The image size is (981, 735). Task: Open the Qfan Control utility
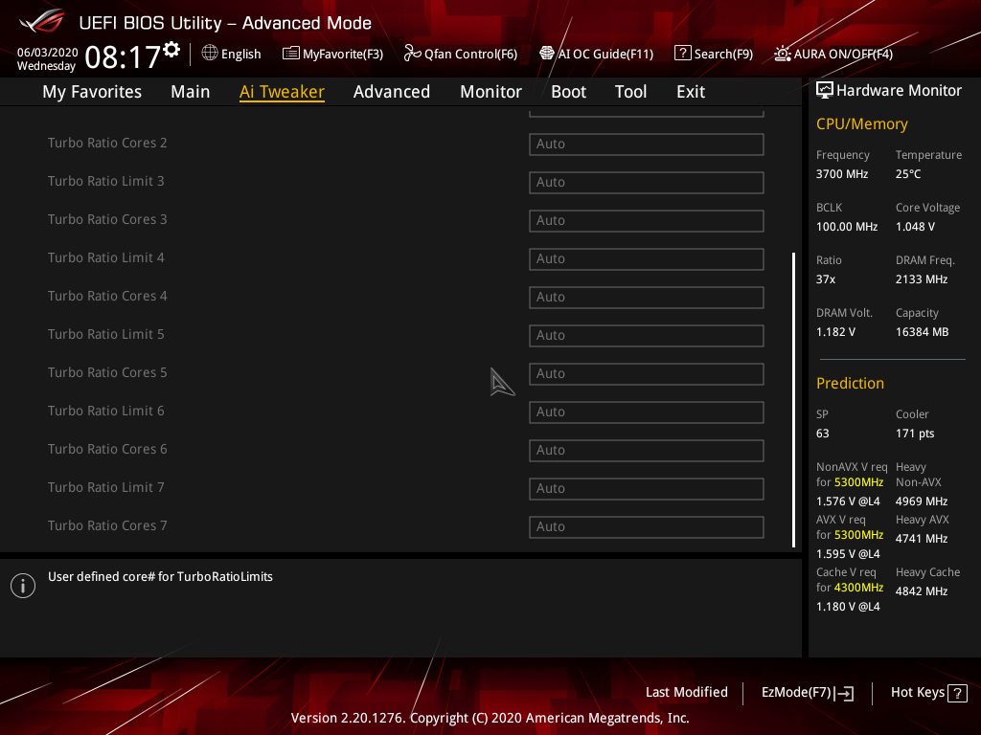[461, 54]
